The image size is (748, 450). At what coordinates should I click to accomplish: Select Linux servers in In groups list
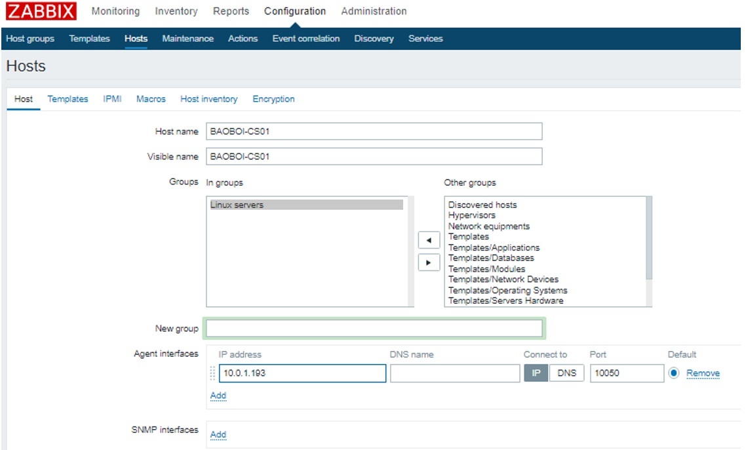point(237,205)
